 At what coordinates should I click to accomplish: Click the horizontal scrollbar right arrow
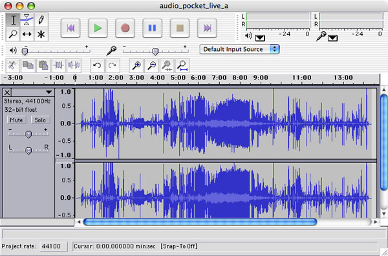pyautogui.click(x=376, y=222)
